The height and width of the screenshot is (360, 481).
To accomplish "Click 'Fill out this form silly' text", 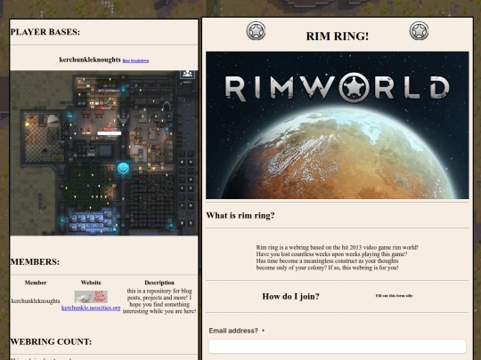I will pos(394,296).
